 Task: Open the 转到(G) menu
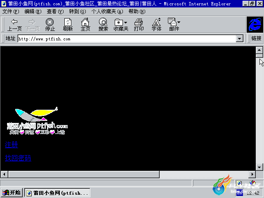(77, 12)
